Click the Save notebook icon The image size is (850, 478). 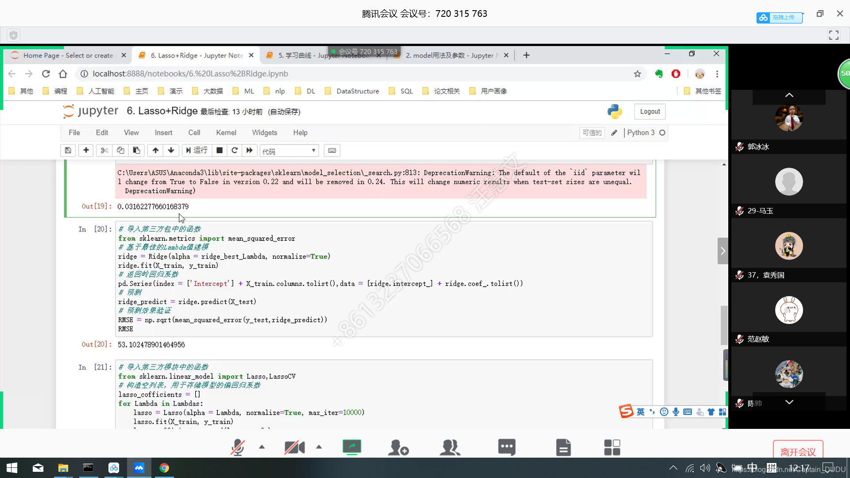(68, 150)
